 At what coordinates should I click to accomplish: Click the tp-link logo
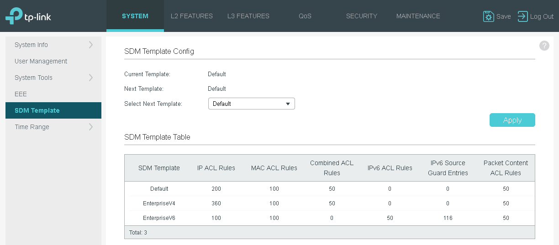click(x=28, y=16)
